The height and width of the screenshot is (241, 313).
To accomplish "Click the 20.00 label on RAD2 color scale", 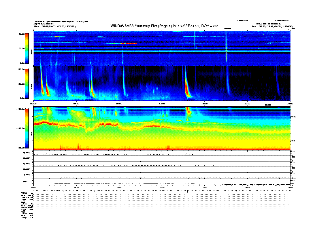I will (x=21, y=48).
